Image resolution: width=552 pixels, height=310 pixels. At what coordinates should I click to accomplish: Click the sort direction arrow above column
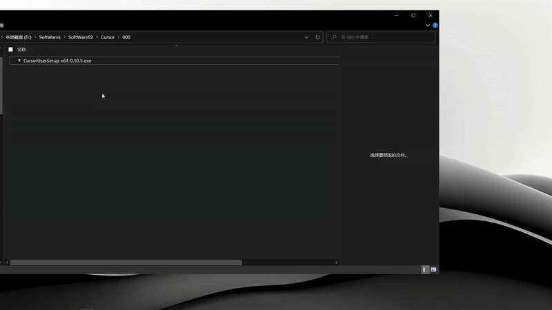[x=177, y=45]
